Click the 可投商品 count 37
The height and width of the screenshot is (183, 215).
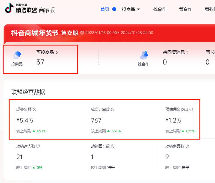(x=40, y=62)
